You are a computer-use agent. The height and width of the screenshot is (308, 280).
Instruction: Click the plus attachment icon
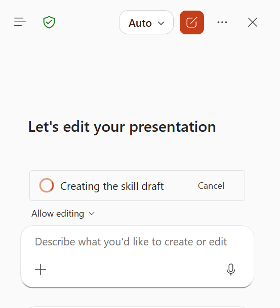point(41,270)
